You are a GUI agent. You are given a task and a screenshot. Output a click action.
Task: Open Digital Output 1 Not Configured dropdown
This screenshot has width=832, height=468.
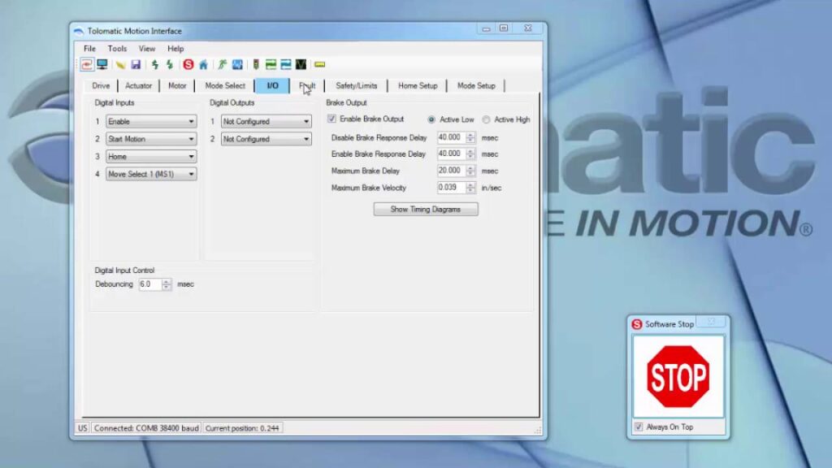point(266,122)
